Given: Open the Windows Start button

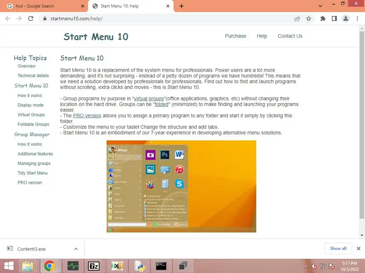Looking at the screenshot, I should (9, 266).
